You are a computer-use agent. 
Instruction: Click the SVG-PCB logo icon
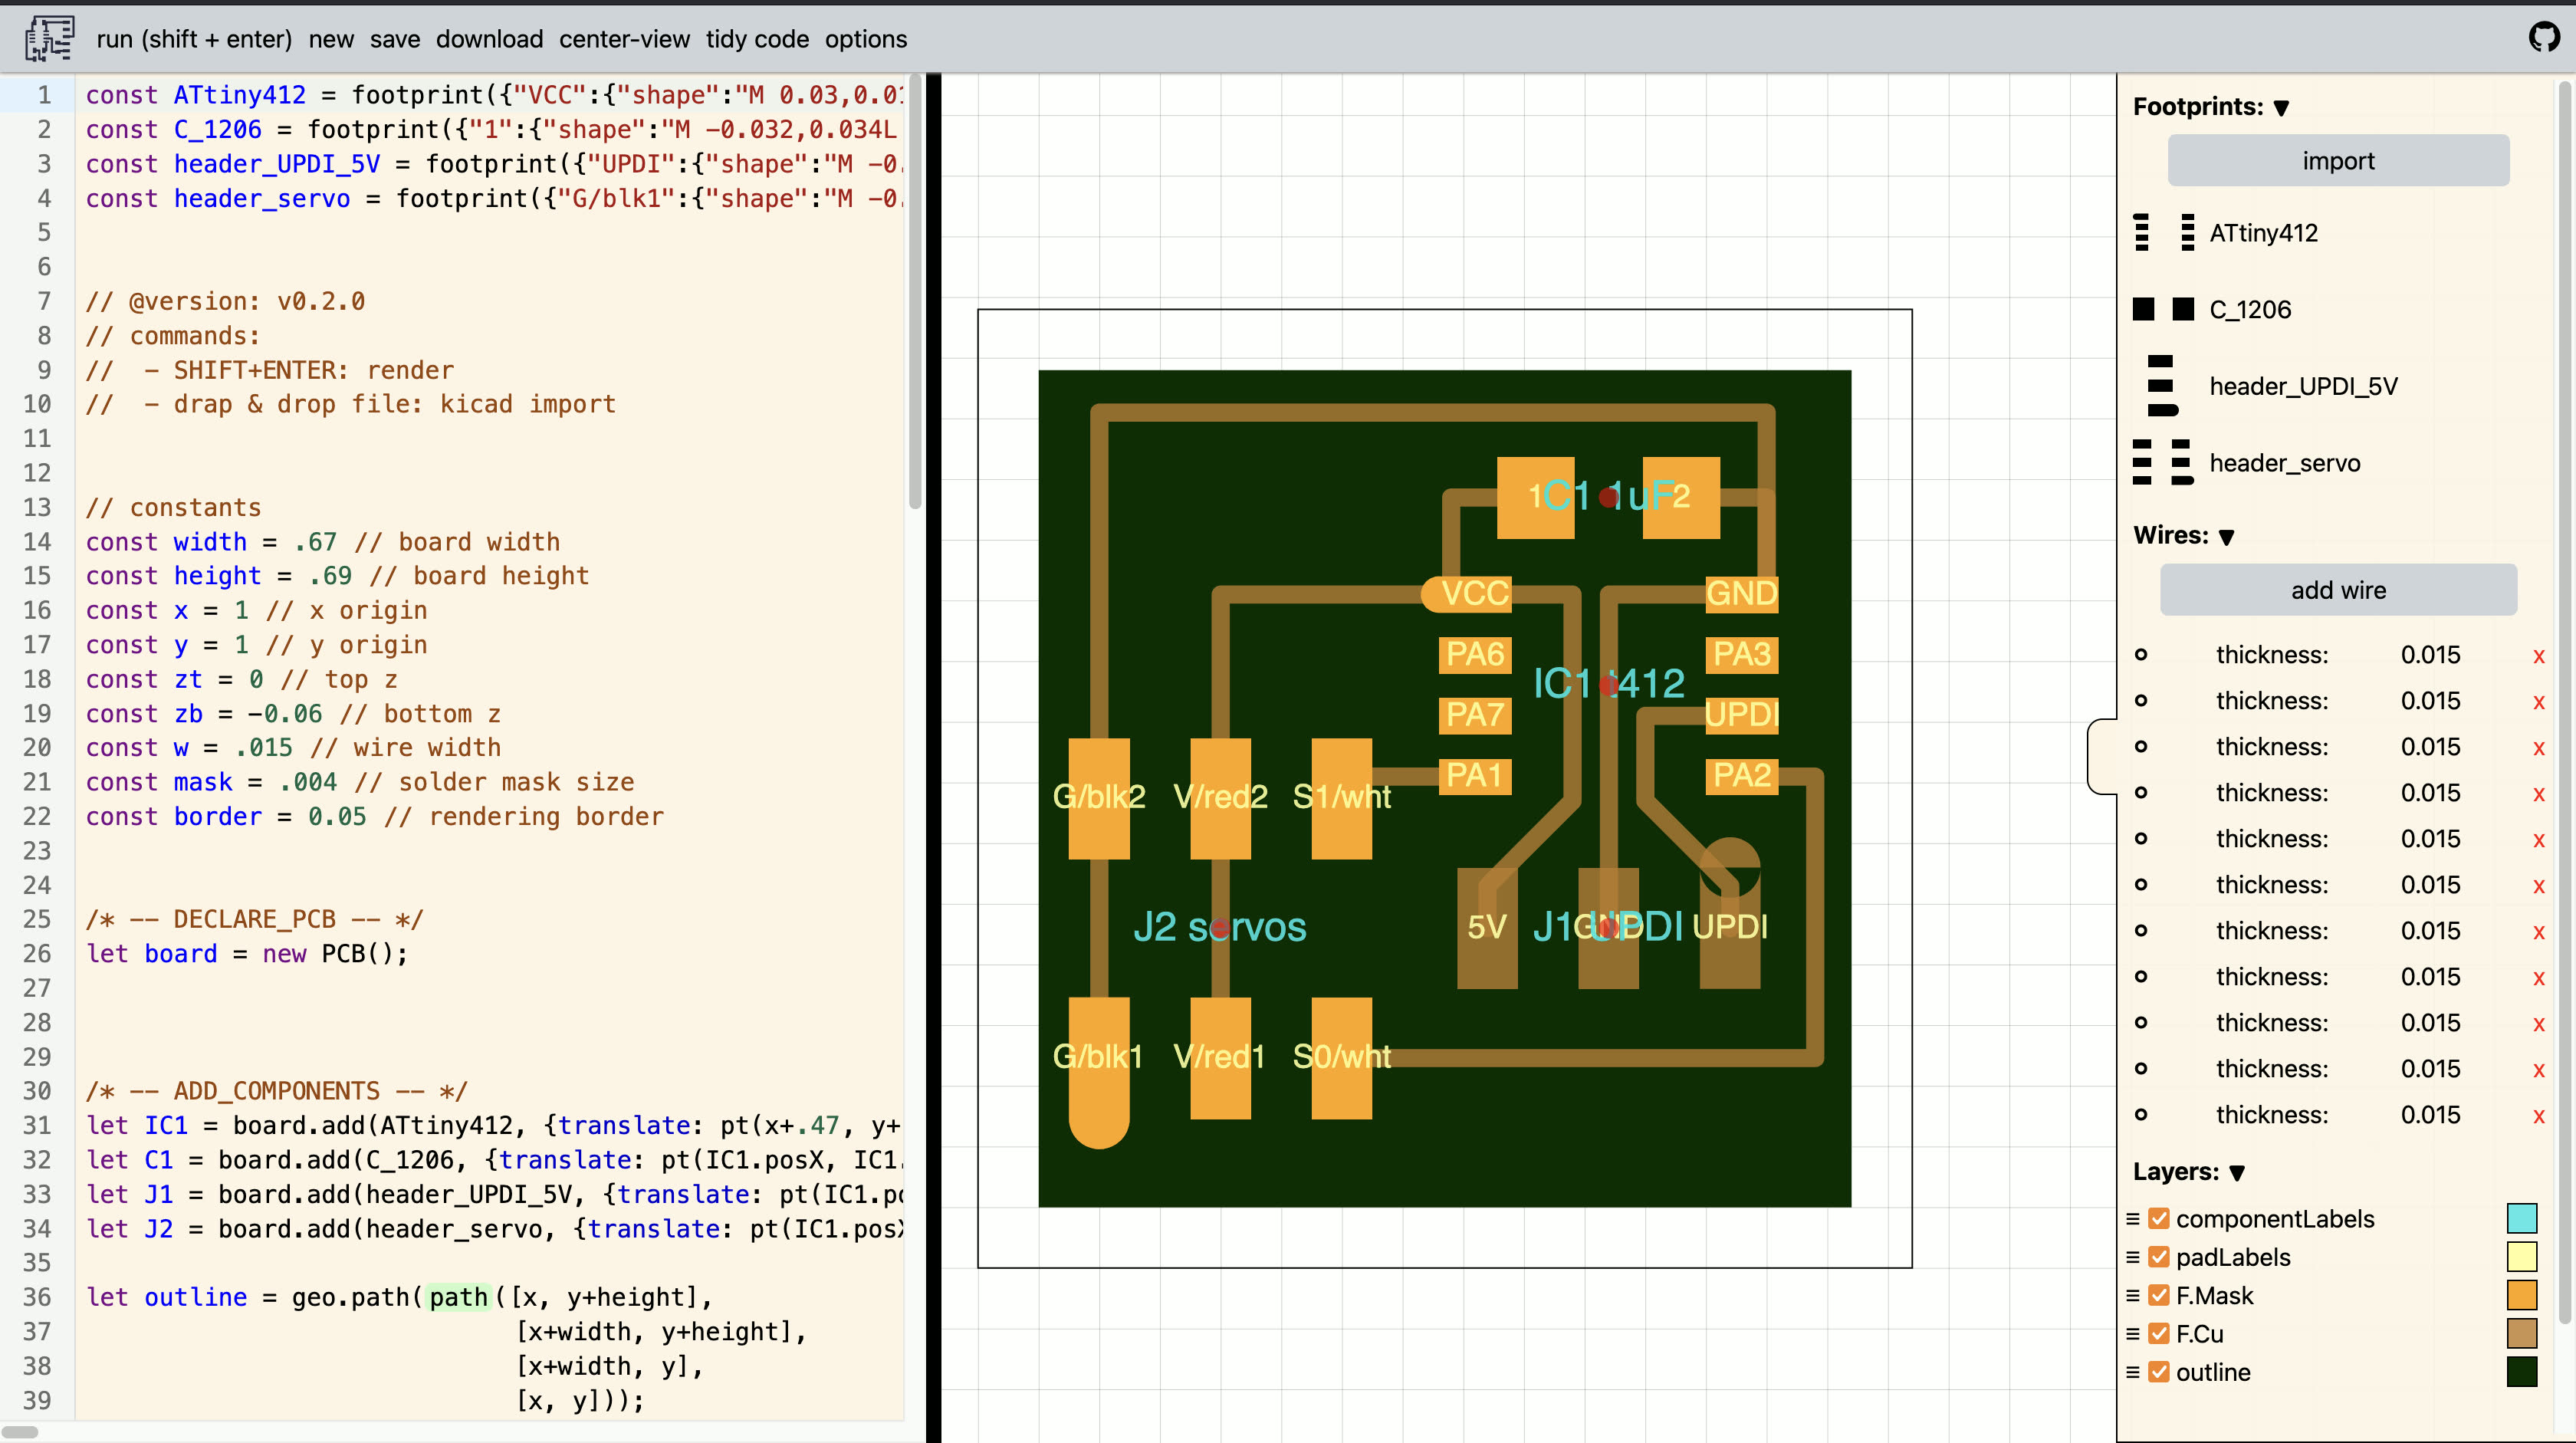pos(48,38)
